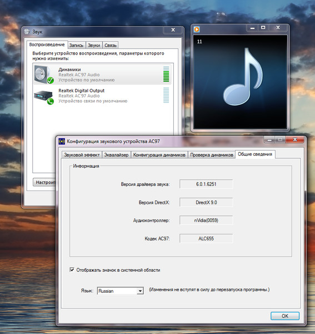Select the Общие сведения tab
The image size is (315, 334).
(255, 154)
